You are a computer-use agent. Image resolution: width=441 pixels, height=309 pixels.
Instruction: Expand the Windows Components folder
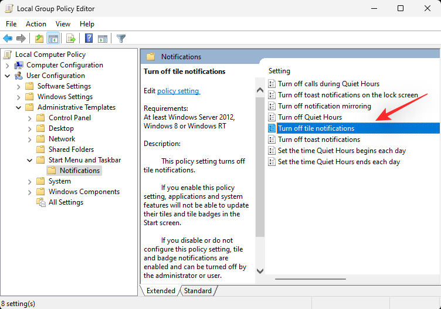coord(29,192)
